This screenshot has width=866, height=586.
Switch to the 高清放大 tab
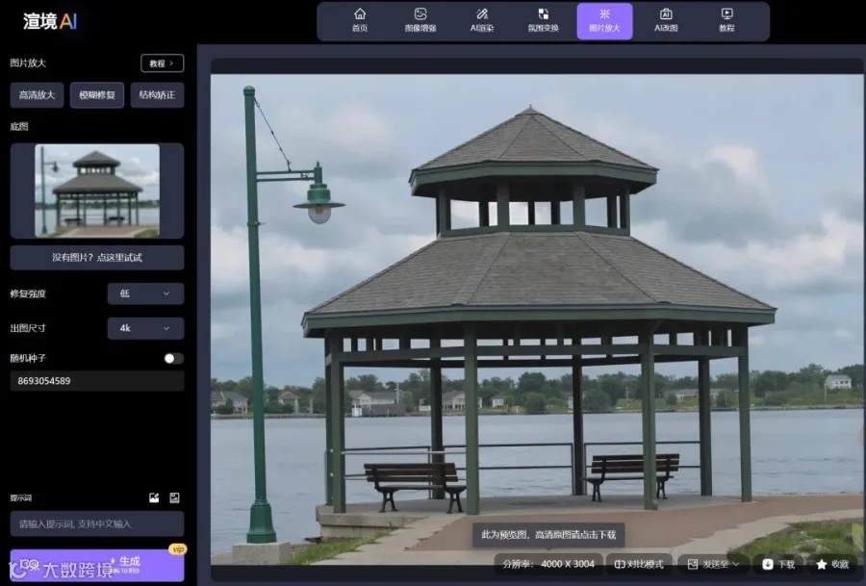coord(37,95)
